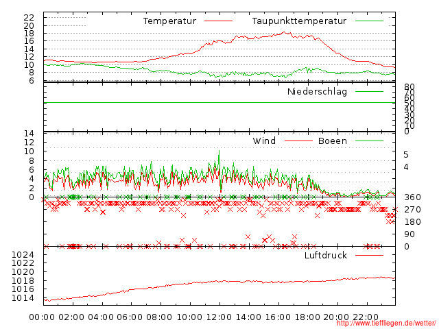The width and height of the screenshot is (439, 329).
Task: Click the 06:00 time axis label
Action: (x=130, y=317)
